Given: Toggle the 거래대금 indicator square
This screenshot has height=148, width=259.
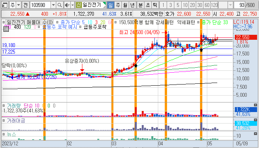Looking at the screenshot, I should 3,120.
